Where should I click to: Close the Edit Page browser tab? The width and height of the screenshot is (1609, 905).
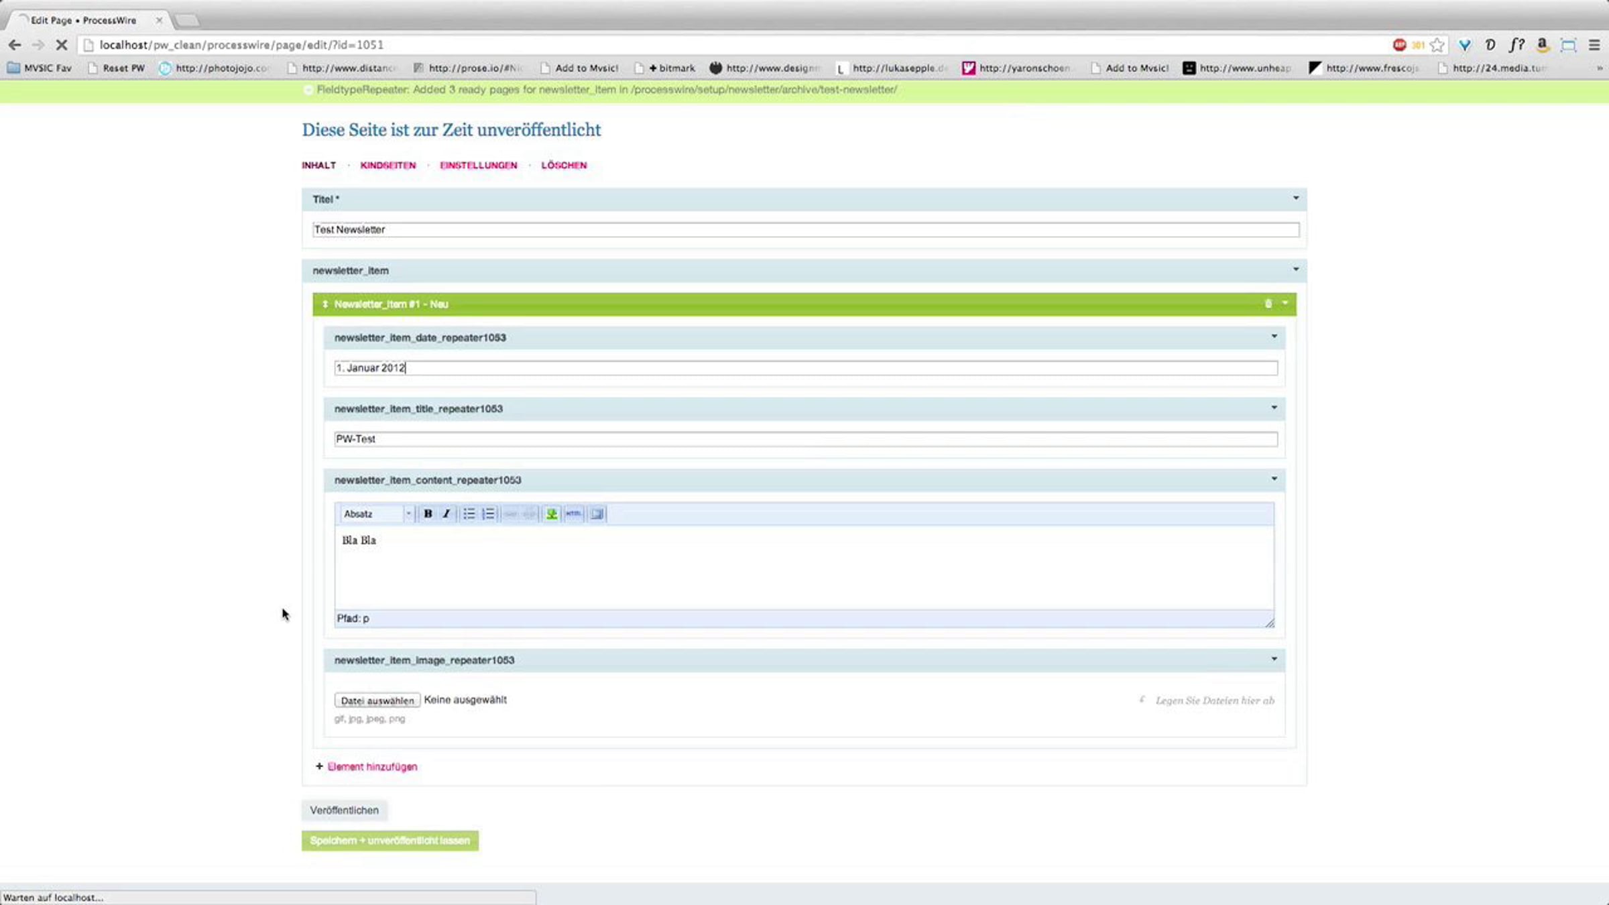[x=159, y=20]
